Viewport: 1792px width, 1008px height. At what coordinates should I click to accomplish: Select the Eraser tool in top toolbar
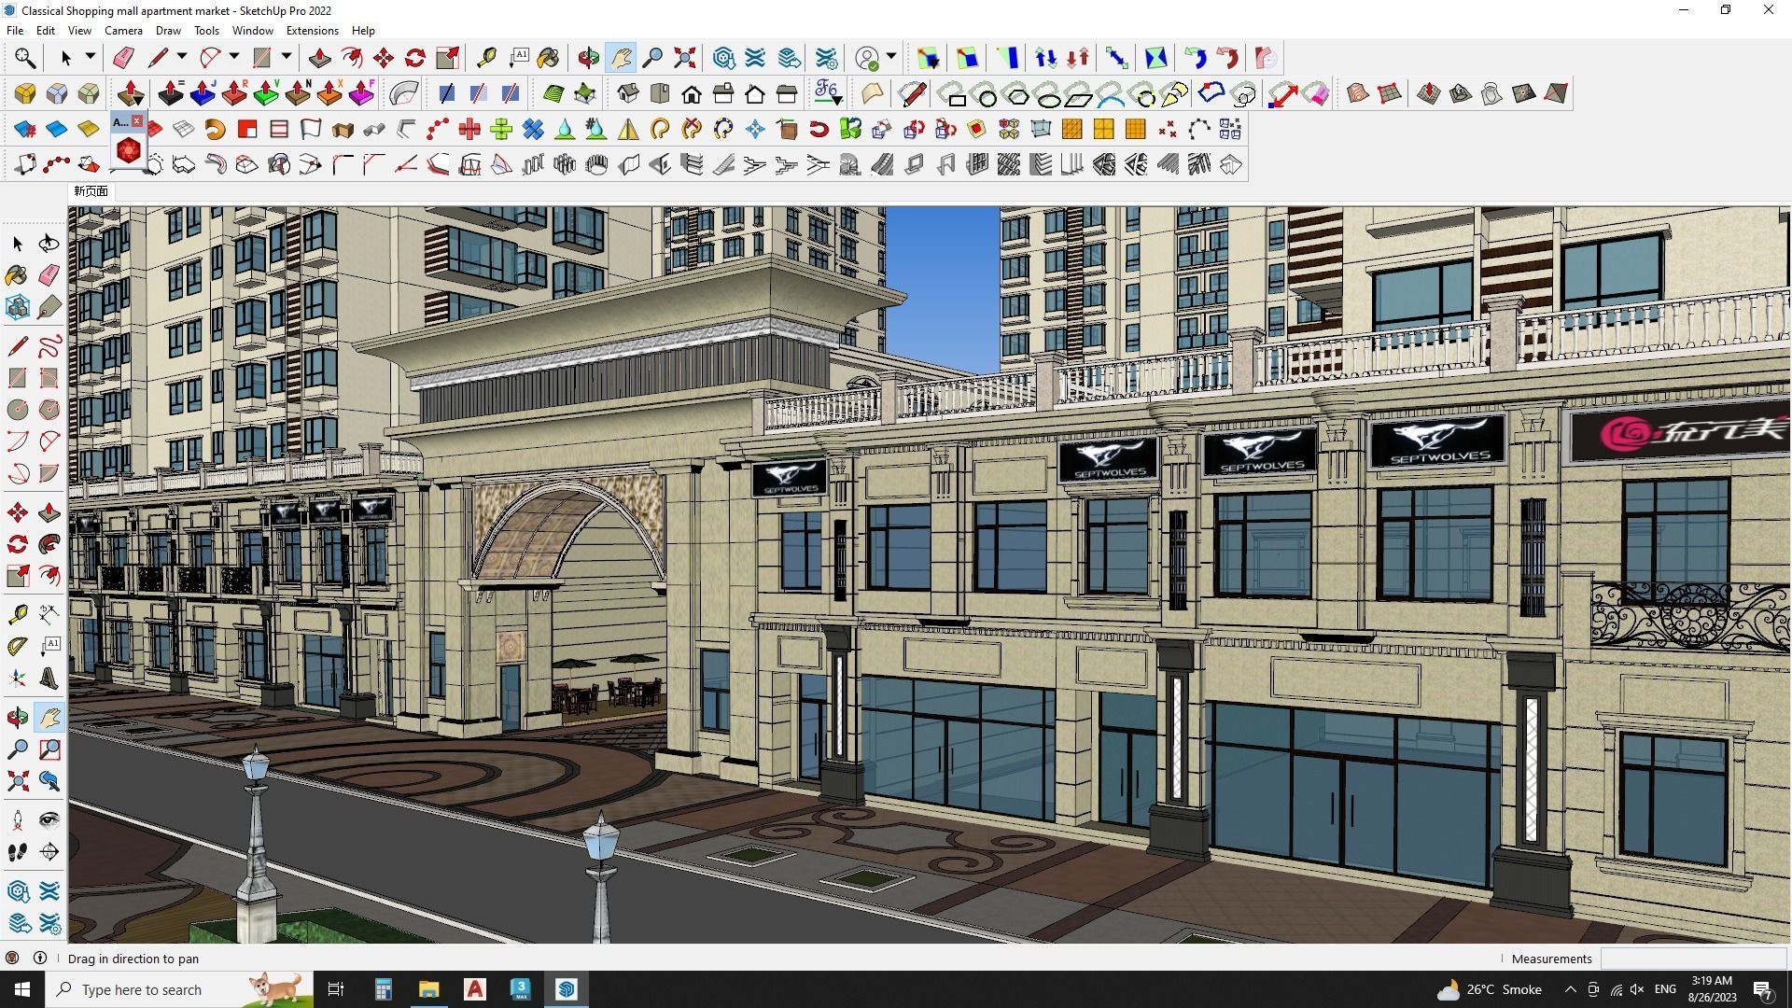pos(123,58)
